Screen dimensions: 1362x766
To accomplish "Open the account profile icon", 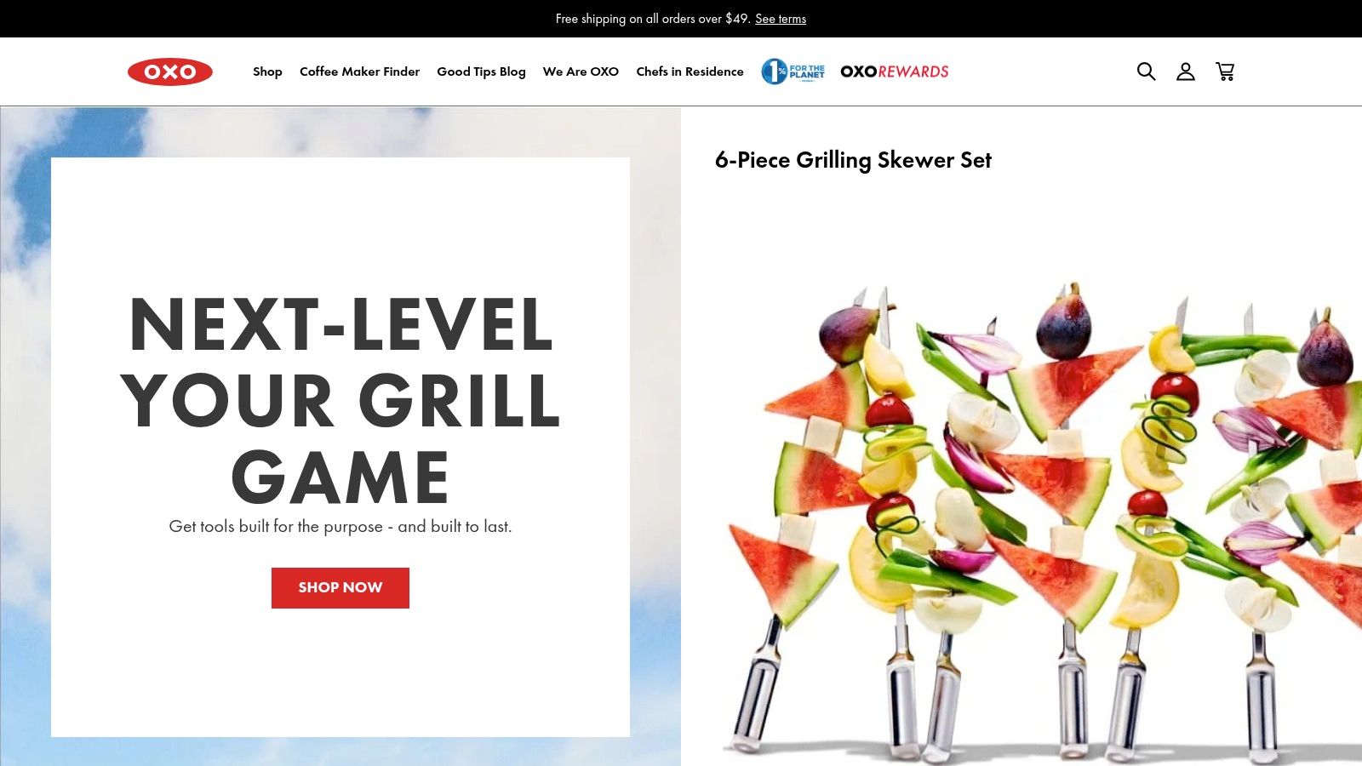I will (x=1185, y=71).
